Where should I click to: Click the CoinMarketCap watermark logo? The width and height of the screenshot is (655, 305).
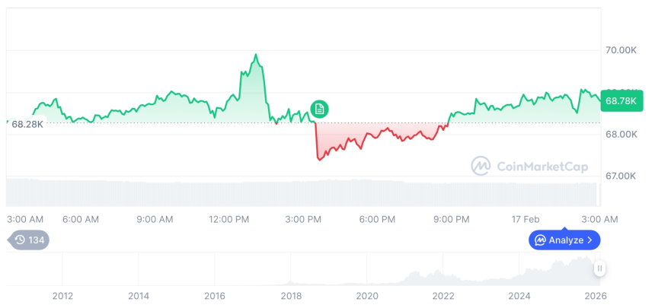(529, 166)
